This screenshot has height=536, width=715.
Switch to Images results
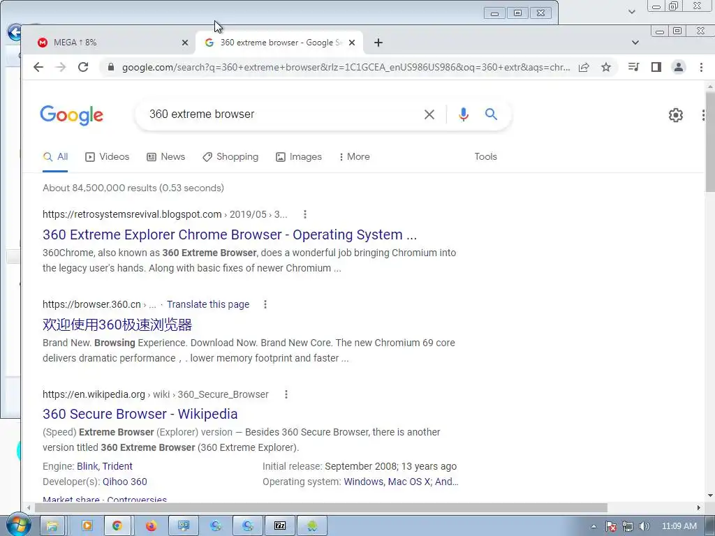pyautogui.click(x=299, y=157)
